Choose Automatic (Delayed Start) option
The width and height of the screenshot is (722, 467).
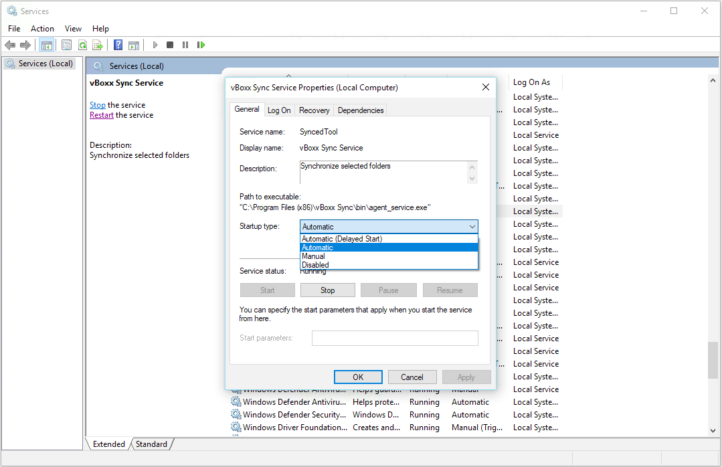[389, 239]
